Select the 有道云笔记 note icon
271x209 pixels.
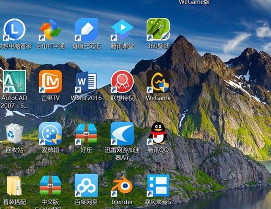(86, 30)
